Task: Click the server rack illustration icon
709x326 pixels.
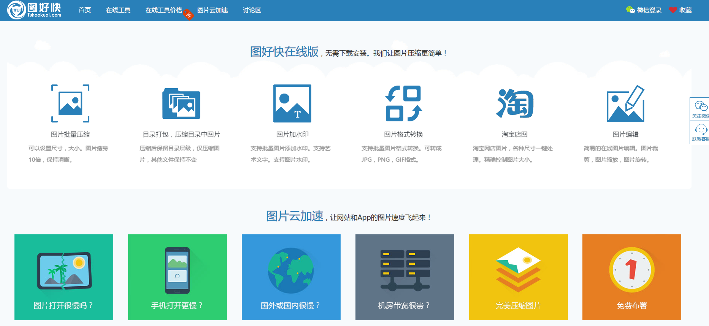Action: pos(405,270)
